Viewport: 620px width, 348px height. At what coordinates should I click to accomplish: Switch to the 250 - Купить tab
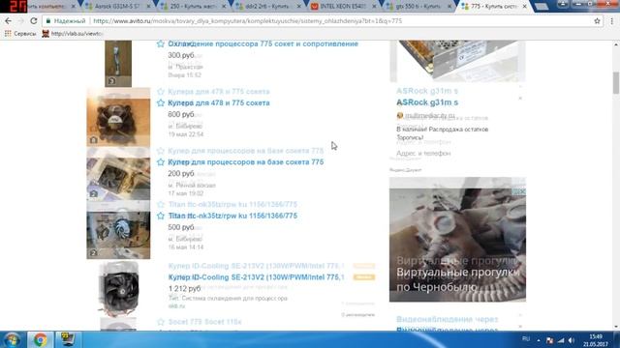pos(192,7)
